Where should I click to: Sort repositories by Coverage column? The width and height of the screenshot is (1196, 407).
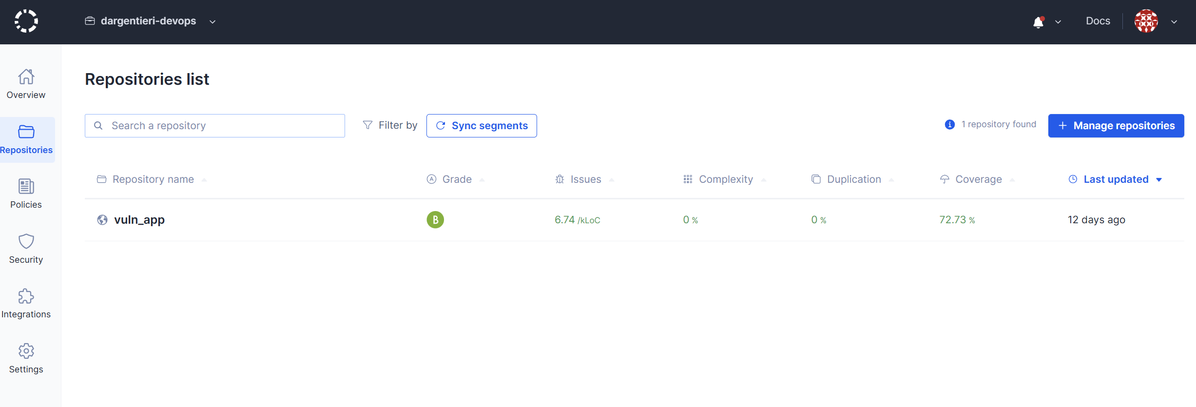(x=978, y=179)
